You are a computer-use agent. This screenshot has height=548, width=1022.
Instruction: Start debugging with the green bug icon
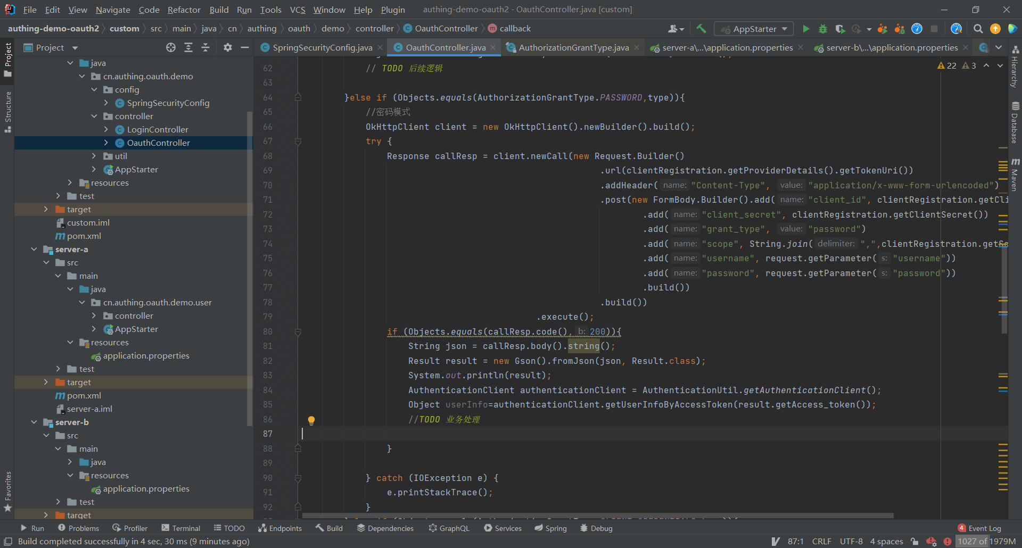point(823,29)
